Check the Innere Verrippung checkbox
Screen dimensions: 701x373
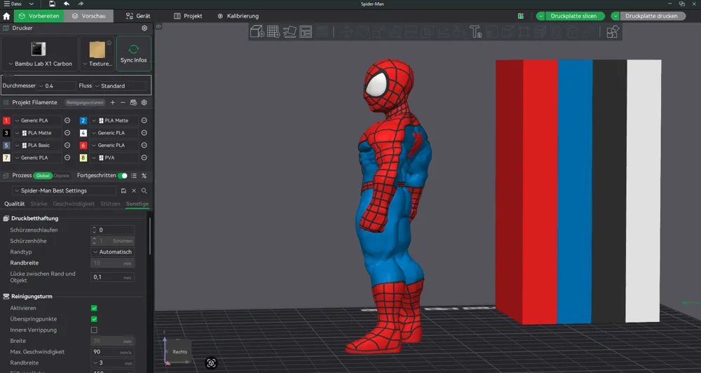click(x=94, y=330)
